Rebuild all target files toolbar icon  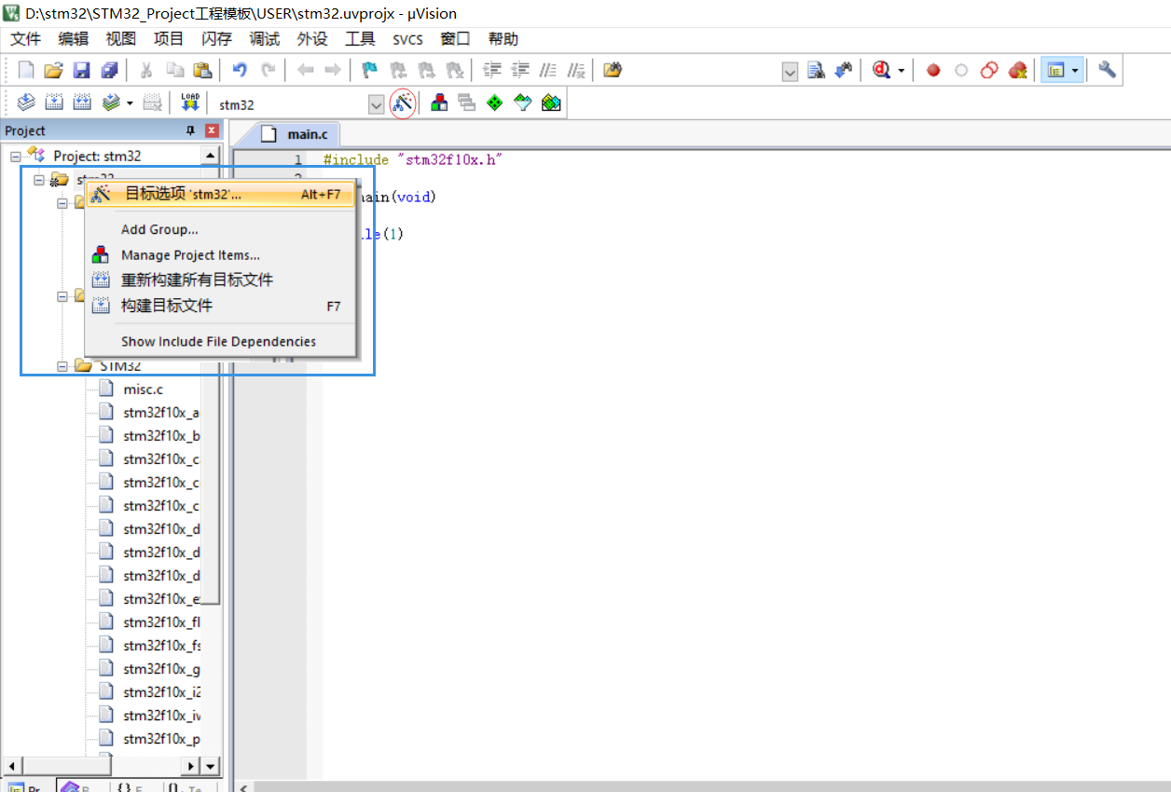click(82, 102)
